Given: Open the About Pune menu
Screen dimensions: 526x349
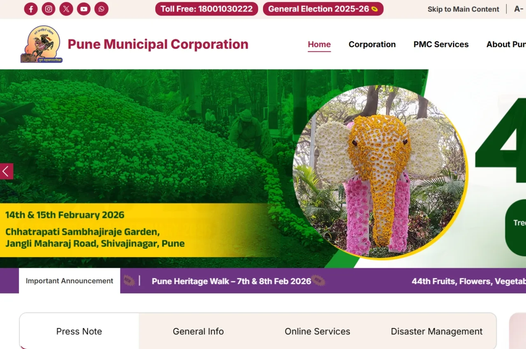Looking at the screenshot, I should click(x=506, y=44).
